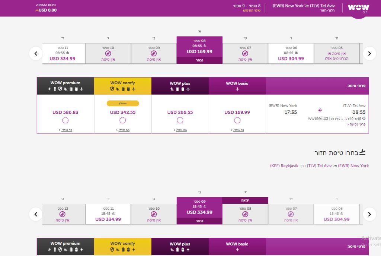Viewport: 381px width, 256px height.
Task: Click the change search link under the dates
Action: [x=252, y=10]
